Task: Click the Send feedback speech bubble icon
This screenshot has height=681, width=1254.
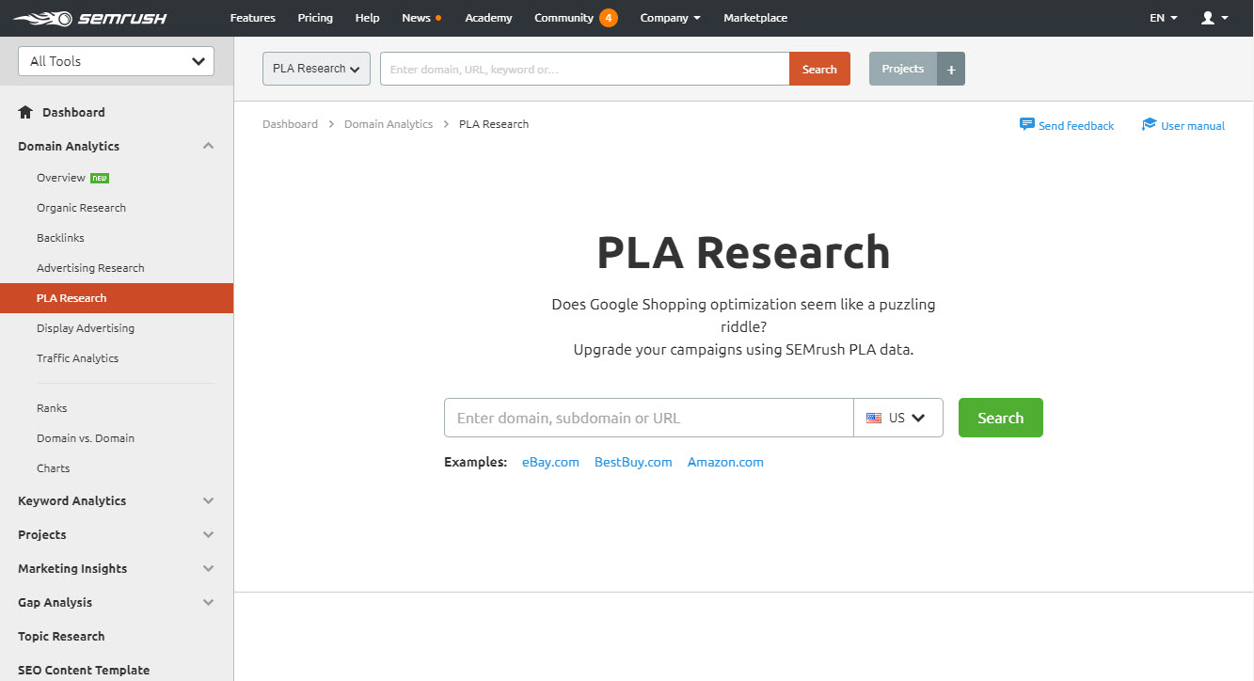Action: [1025, 123]
